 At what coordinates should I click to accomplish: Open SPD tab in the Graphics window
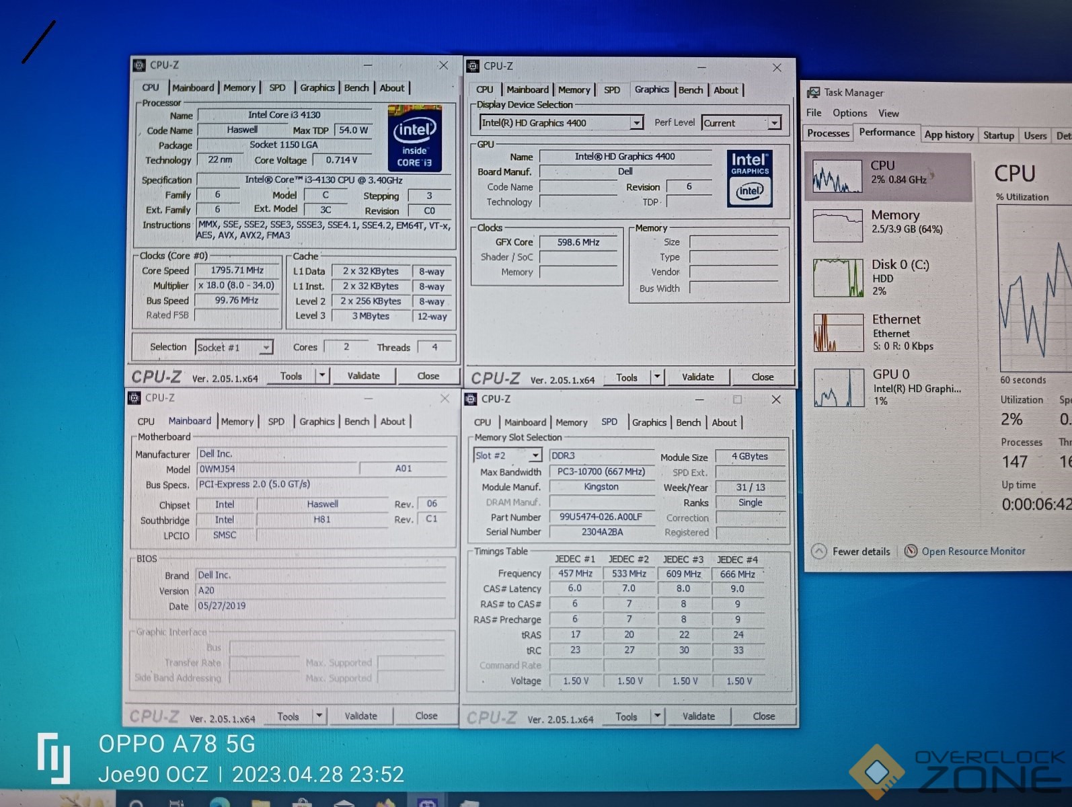tap(612, 90)
